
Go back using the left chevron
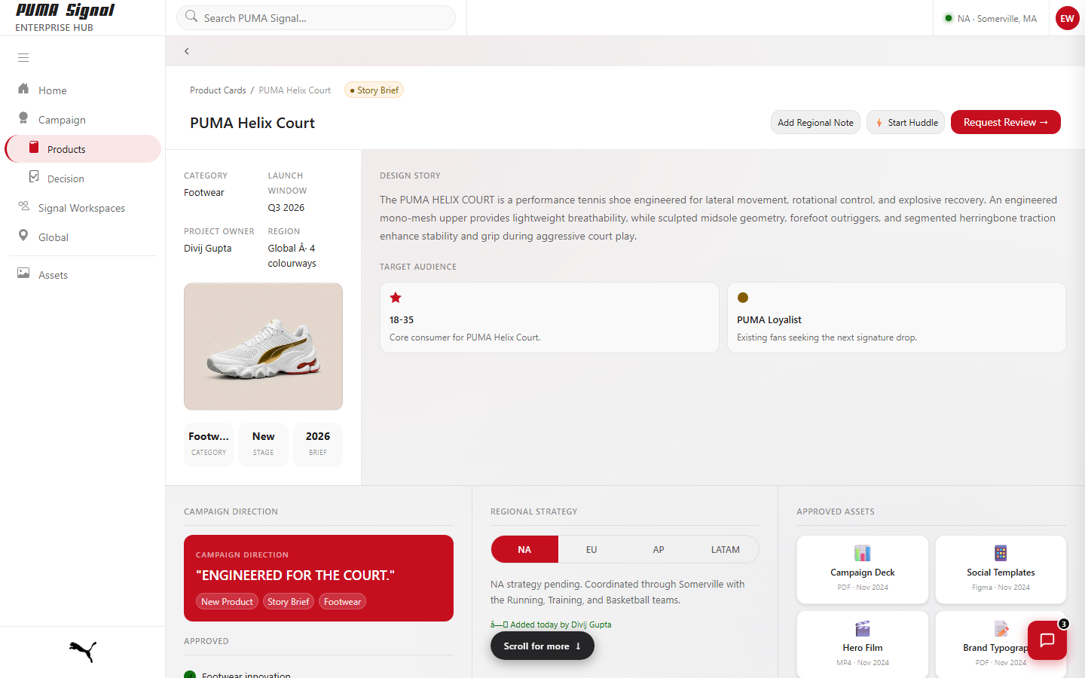[x=187, y=51]
